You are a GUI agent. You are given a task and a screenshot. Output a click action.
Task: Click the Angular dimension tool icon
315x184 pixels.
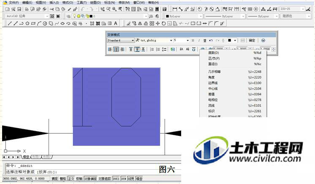click(217, 9)
